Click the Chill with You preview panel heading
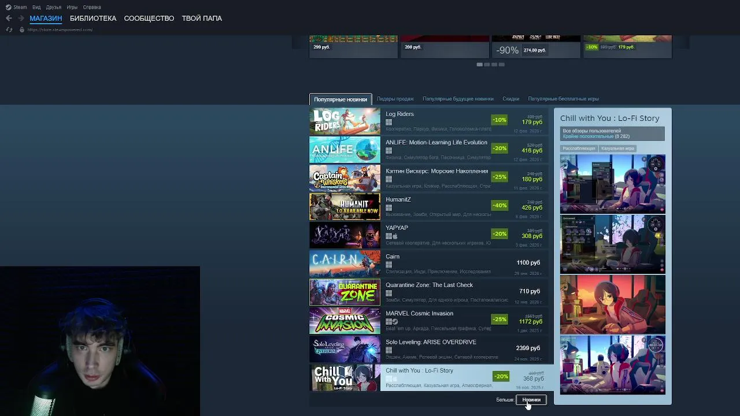Viewport: 740px width, 416px height. click(609, 118)
